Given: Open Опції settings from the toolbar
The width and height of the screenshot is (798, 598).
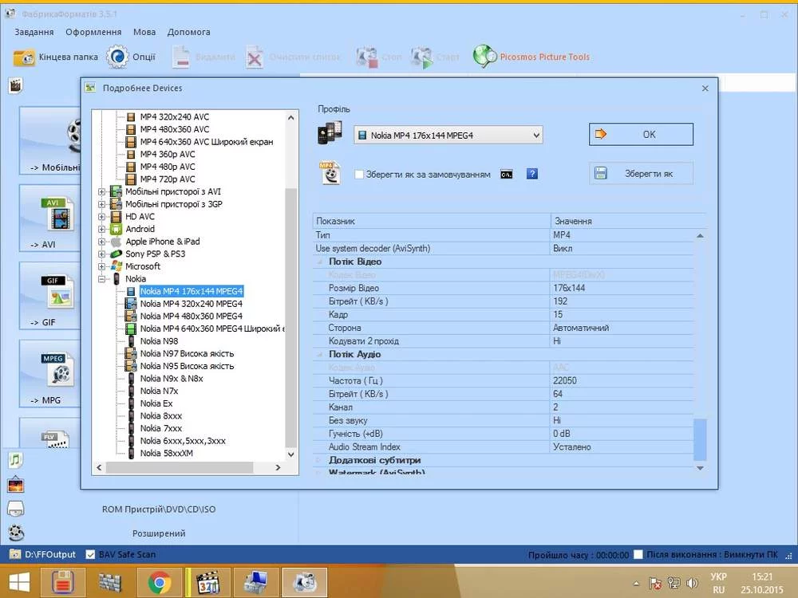Looking at the screenshot, I should 132,57.
